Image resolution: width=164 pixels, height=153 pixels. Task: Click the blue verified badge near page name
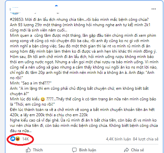tap(57, 6)
